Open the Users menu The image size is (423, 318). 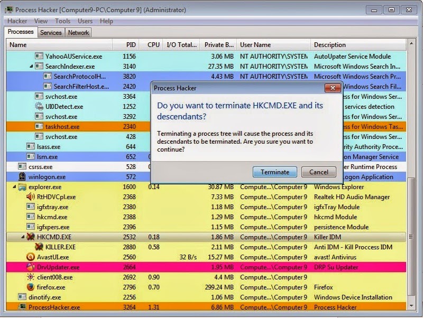[x=85, y=21]
